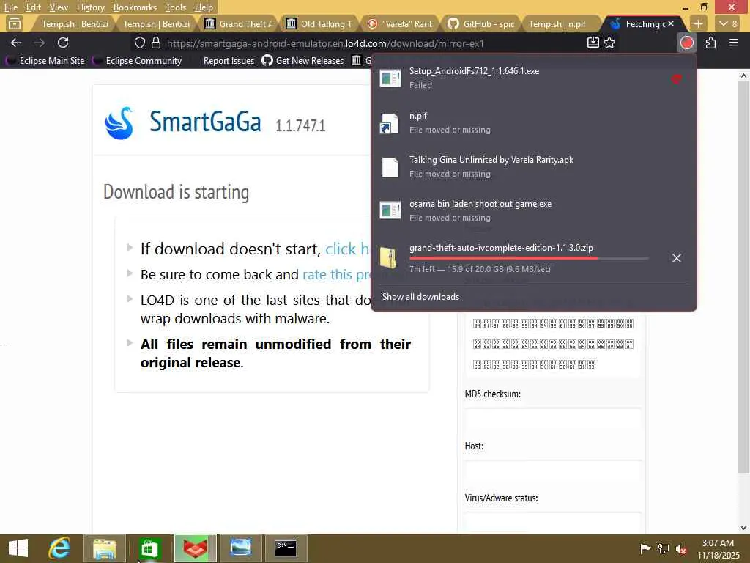
Task: Click the Host field
Action: pyautogui.click(x=552, y=472)
